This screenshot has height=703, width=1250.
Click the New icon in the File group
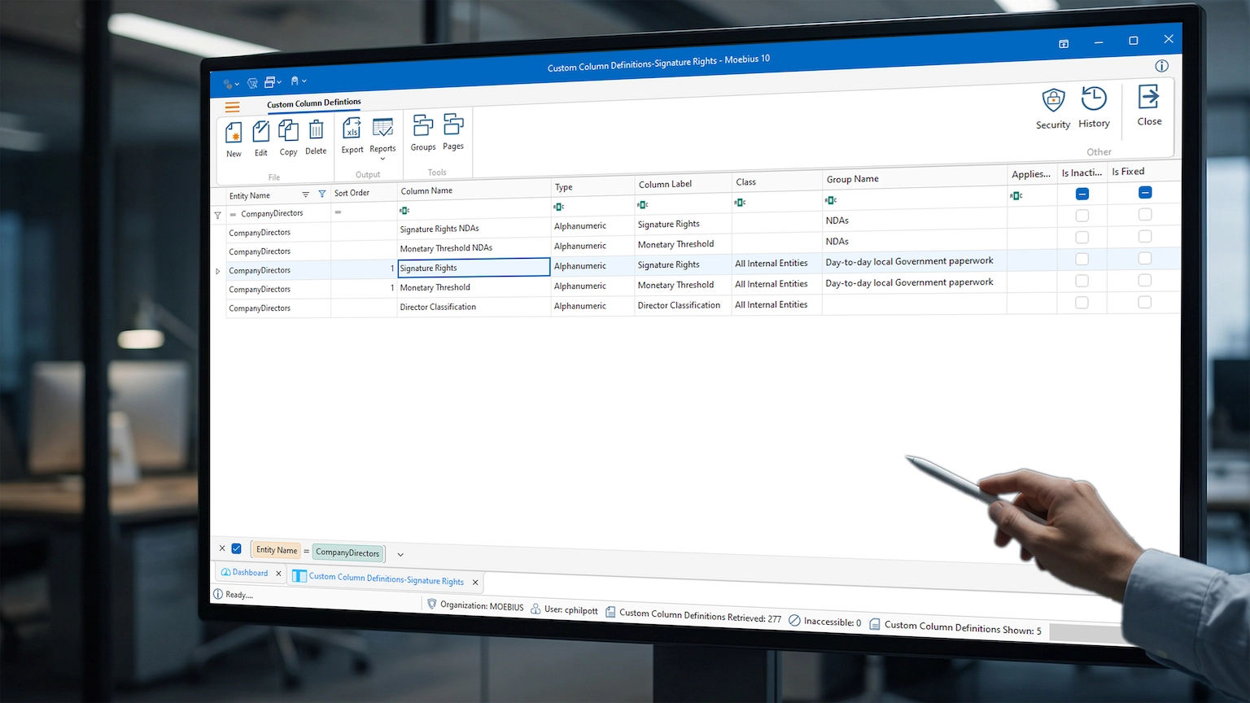pyautogui.click(x=234, y=133)
